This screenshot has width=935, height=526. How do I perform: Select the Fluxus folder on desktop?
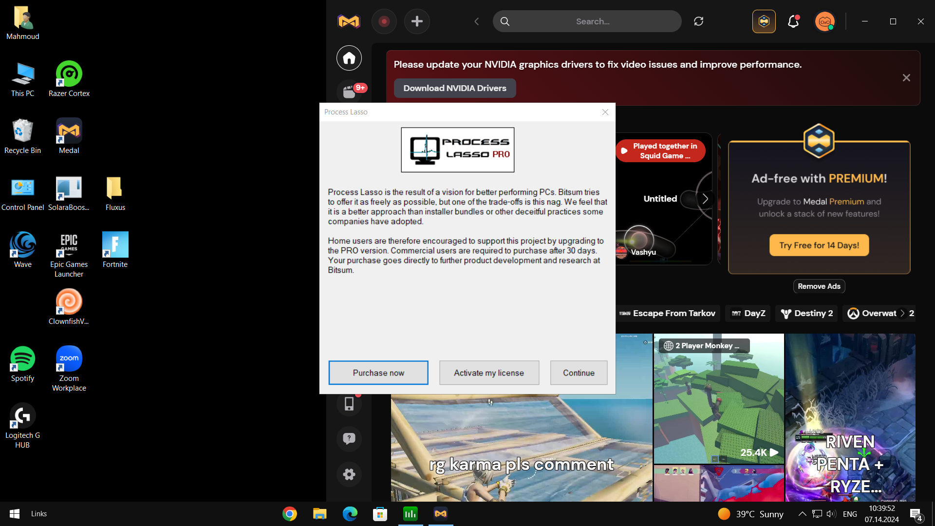pyautogui.click(x=115, y=193)
